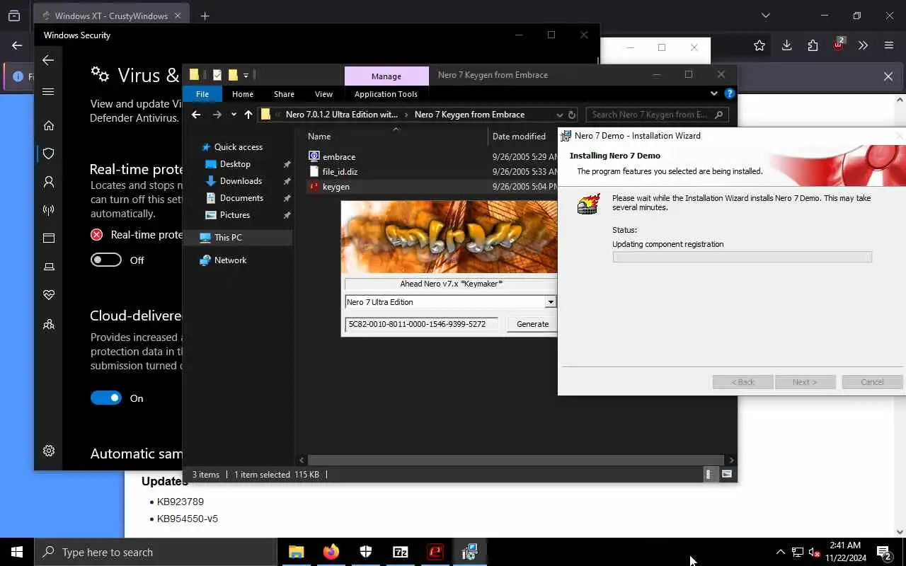Open App & browser control icon
906x566 pixels.
pyautogui.click(x=49, y=238)
